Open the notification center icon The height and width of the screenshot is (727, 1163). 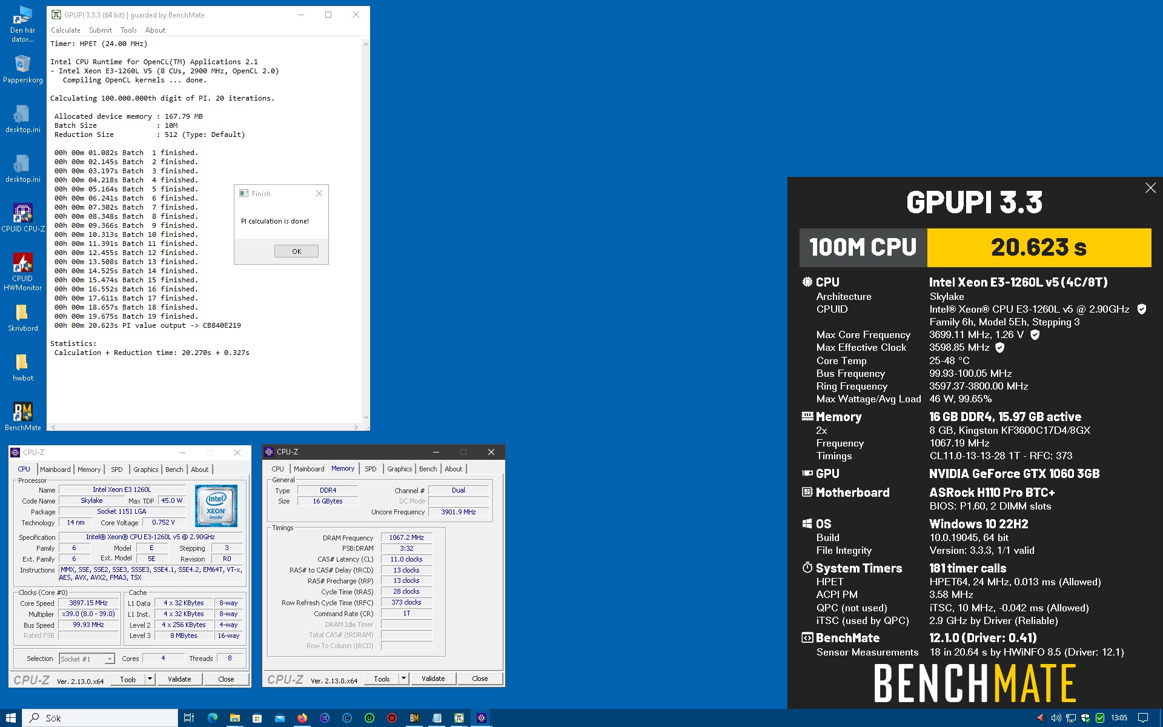click(1143, 718)
